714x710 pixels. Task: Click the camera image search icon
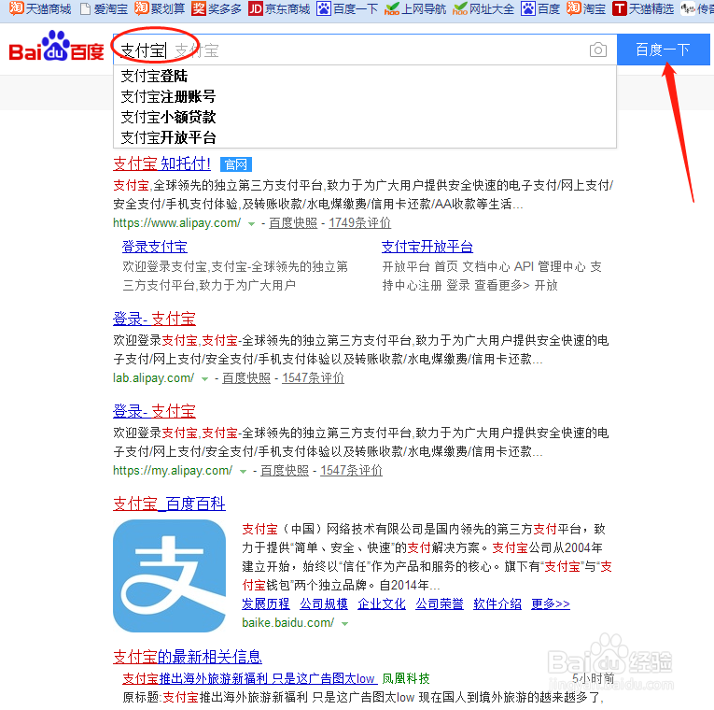point(598,50)
